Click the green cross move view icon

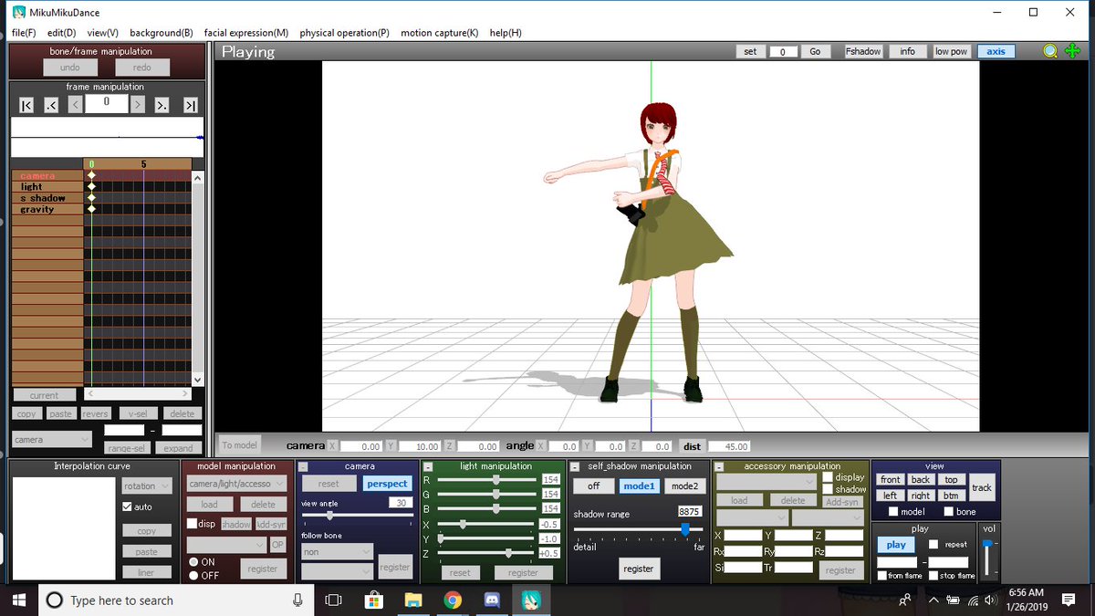[1072, 51]
